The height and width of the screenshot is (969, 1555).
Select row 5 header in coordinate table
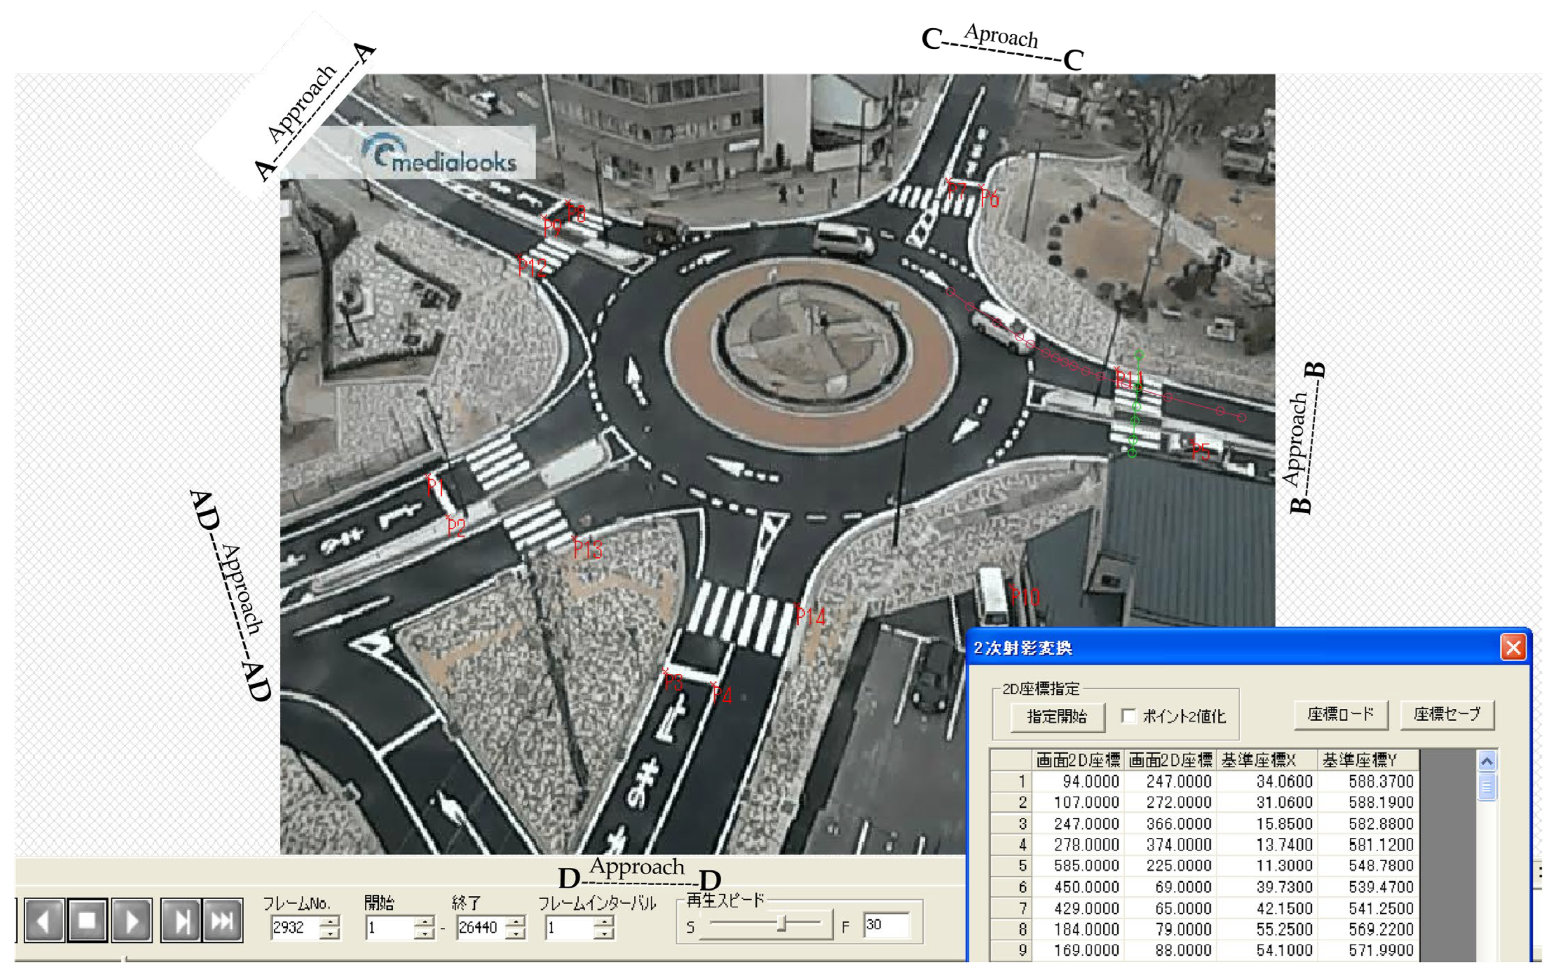coord(1012,866)
